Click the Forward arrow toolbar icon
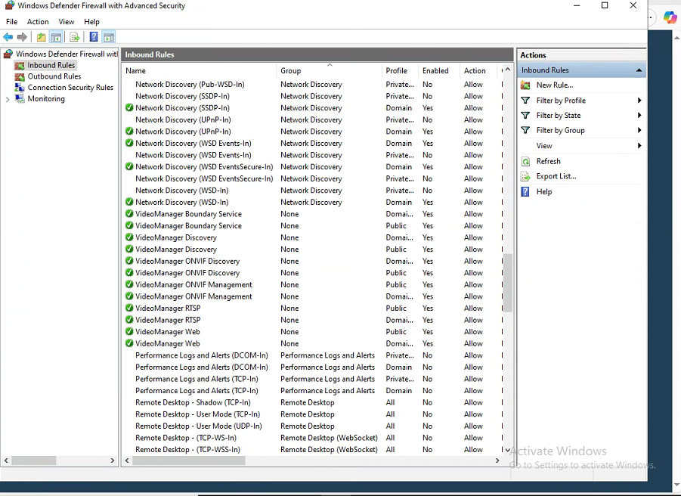 [x=22, y=37]
